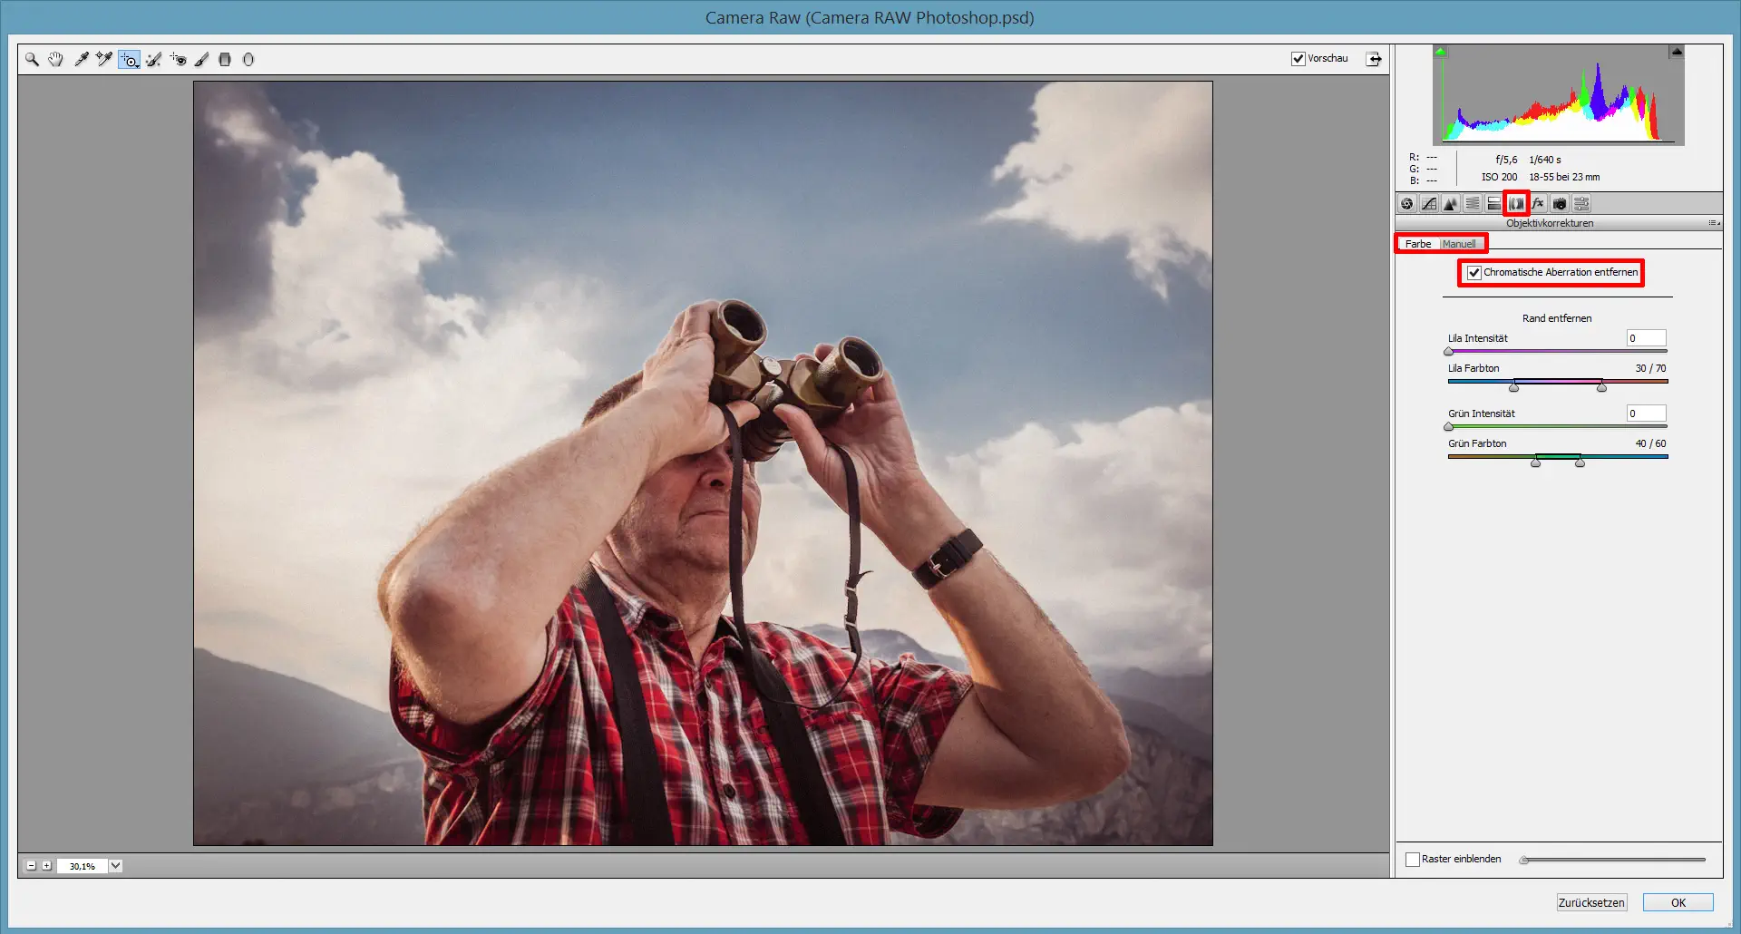Viewport: 1741px width, 934px height.
Task: Click the Zurücksetzen button
Action: (1591, 902)
